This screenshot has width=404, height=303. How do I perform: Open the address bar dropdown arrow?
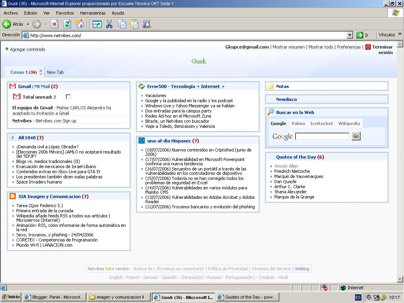pyautogui.click(x=350, y=35)
